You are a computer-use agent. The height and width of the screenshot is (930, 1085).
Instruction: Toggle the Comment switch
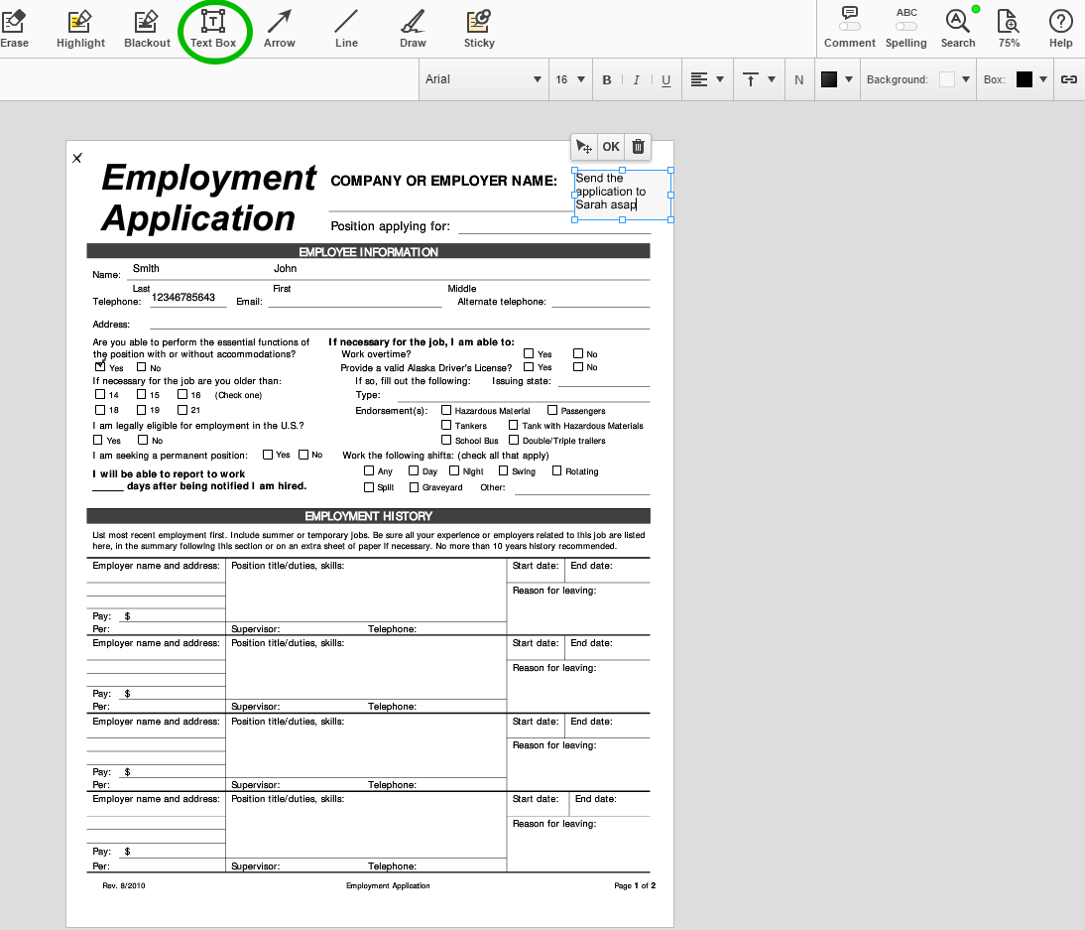pos(850,27)
